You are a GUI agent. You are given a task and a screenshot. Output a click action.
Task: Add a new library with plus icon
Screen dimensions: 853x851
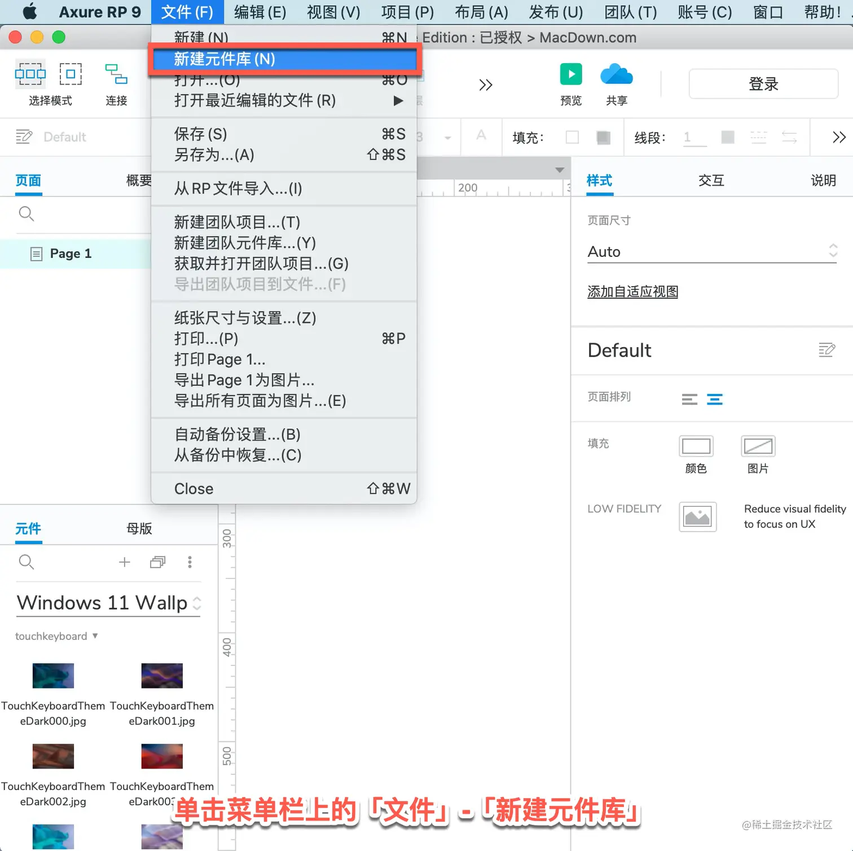(125, 562)
